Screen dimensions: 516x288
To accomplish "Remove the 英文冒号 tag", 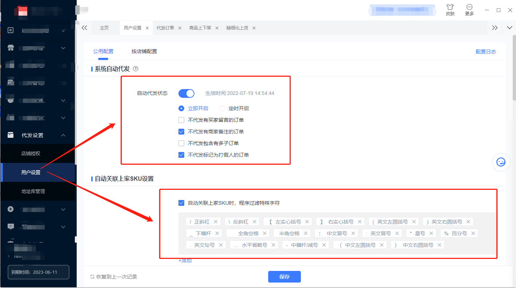I will coord(397,233).
